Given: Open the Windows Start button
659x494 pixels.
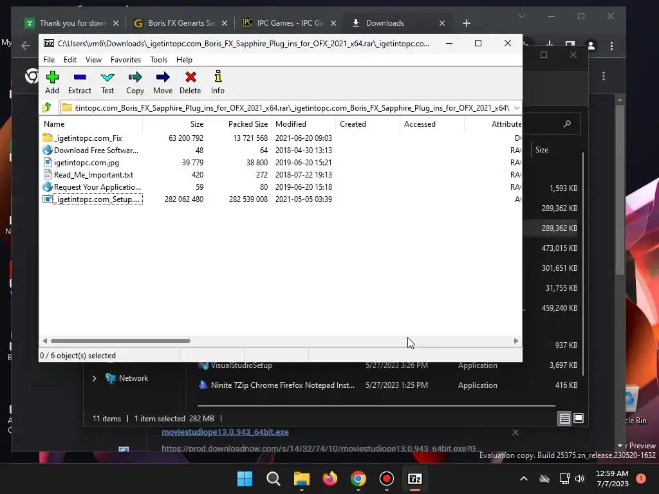Looking at the screenshot, I should (x=245, y=479).
